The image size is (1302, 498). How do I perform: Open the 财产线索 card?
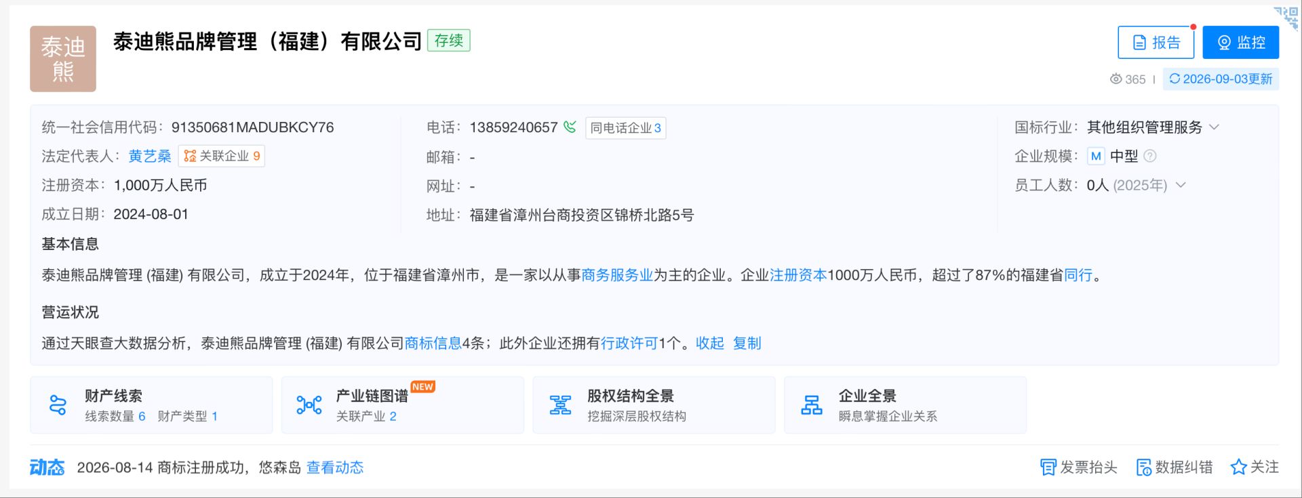[151, 405]
